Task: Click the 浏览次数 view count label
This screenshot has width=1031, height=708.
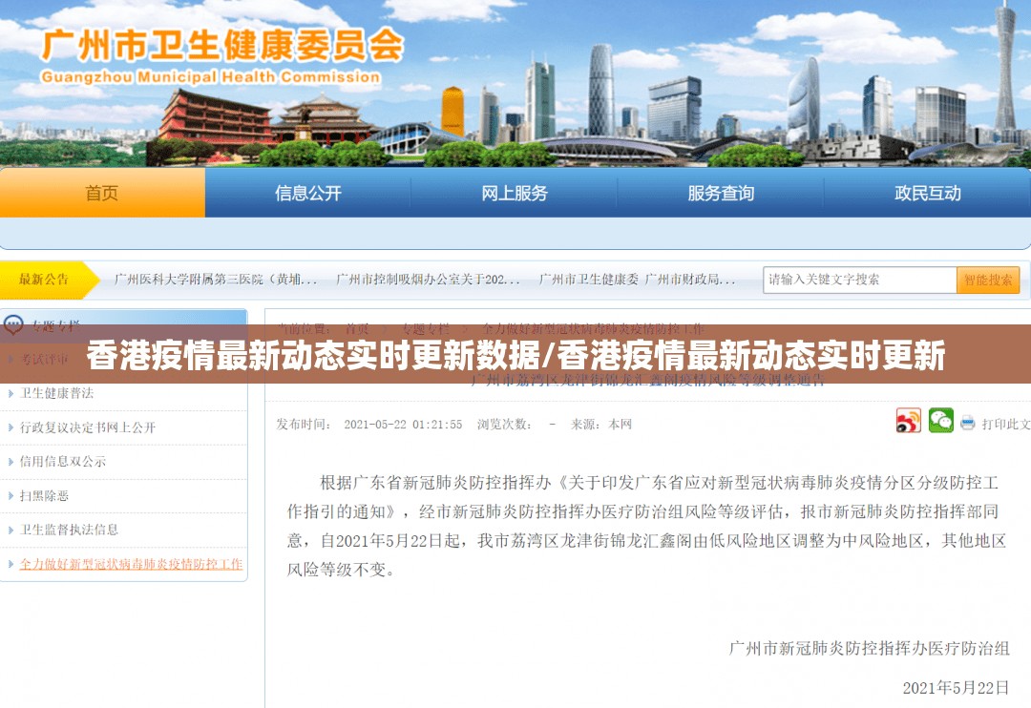Action: coord(504,425)
